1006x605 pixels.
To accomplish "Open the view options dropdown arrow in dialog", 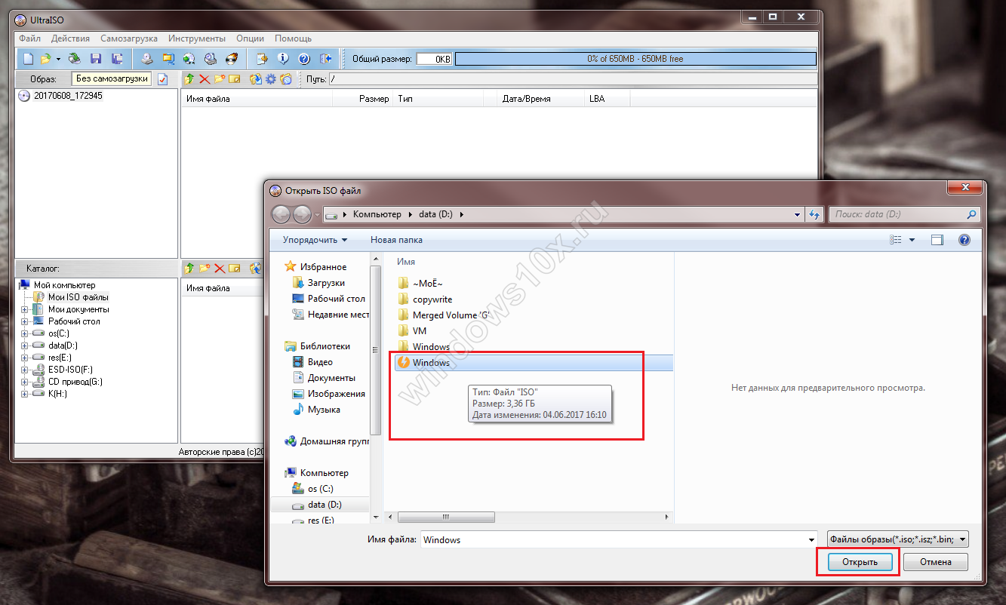I will [x=912, y=240].
